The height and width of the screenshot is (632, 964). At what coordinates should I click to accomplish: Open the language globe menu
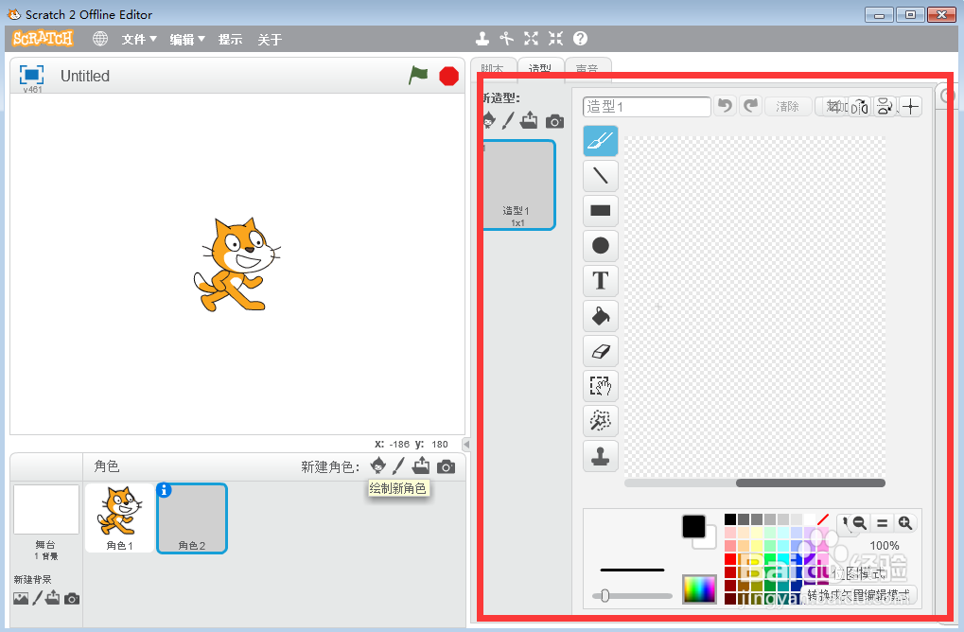pyautogui.click(x=99, y=39)
